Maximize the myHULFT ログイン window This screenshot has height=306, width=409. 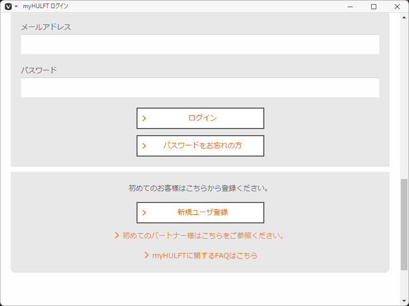[374, 6]
